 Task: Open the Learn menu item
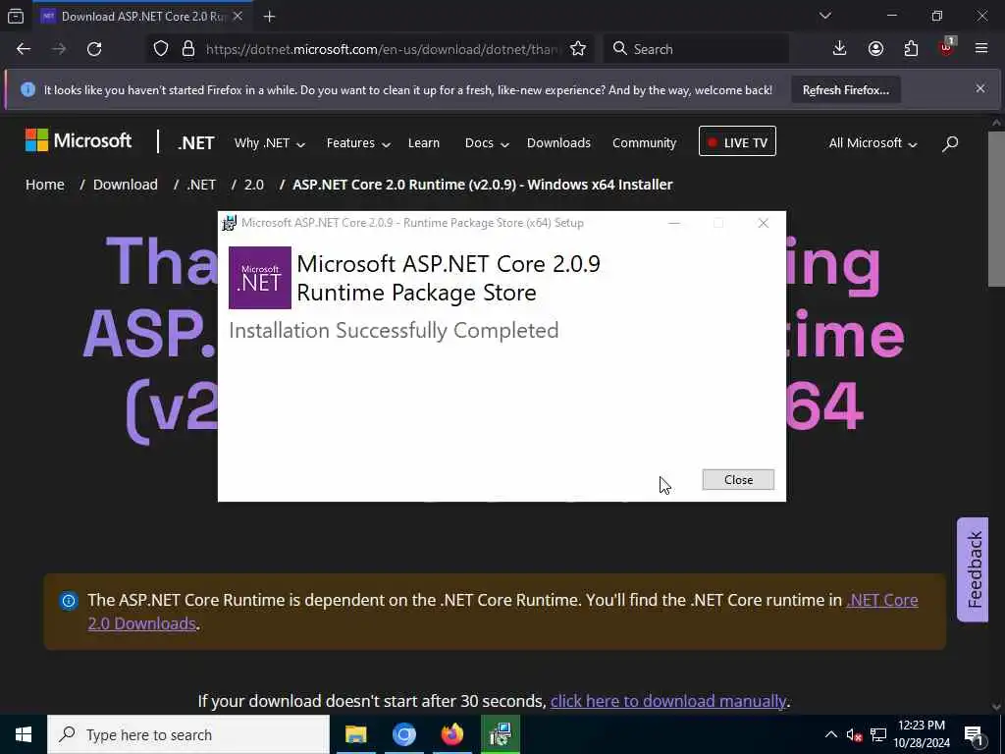click(424, 143)
